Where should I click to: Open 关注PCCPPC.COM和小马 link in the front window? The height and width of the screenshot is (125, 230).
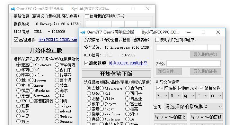128,63
